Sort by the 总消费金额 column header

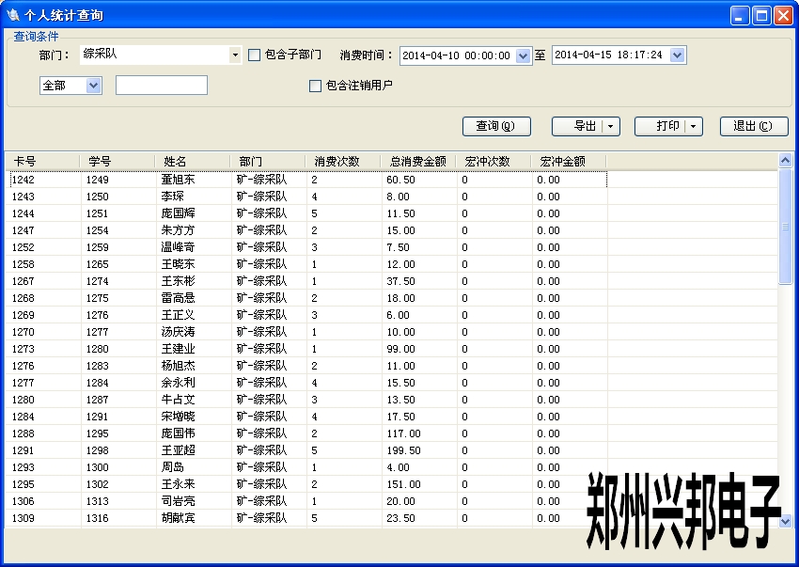click(x=418, y=162)
